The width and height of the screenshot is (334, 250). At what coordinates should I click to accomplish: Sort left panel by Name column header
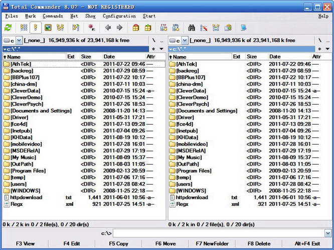[x=34, y=56]
